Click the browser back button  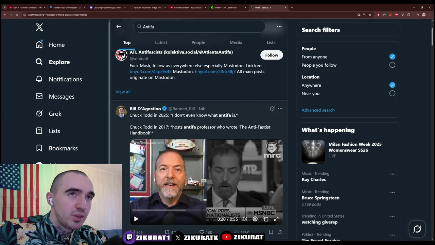click(5, 15)
